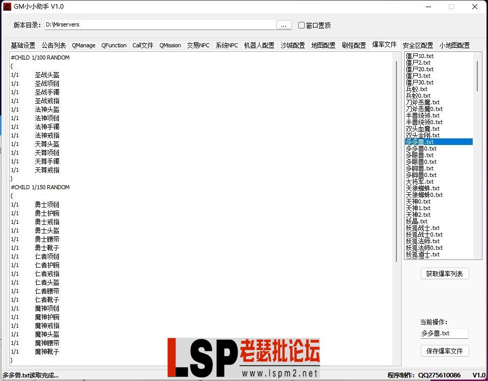Switch to the Call文件 tab
Screen dimensions: 488x381
tap(142, 45)
